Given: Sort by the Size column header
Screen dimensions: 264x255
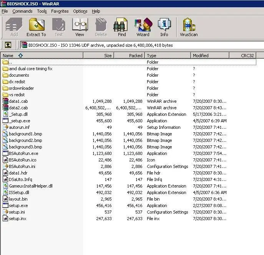Looking at the screenshot, I should click(99, 56).
